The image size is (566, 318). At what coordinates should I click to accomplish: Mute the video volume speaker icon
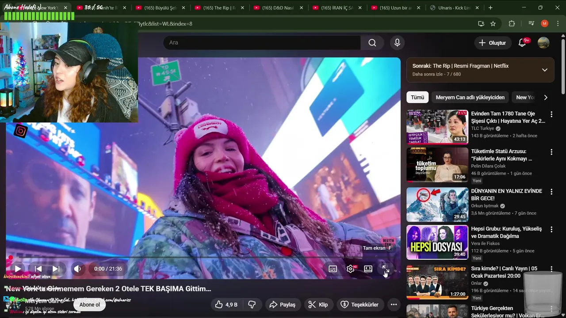click(x=78, y=269)
